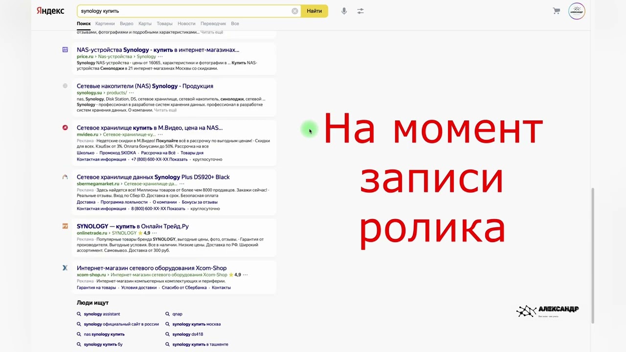Click sbermegamarket favicon beside the result
The image size is (626, 352).
tap(65, 177)
